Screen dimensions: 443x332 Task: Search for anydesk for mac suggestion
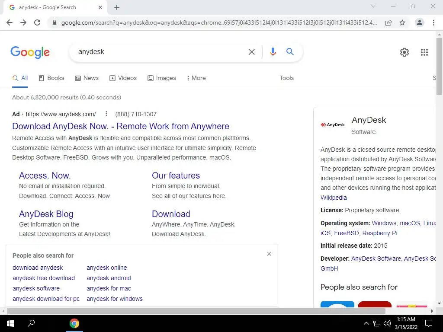pos(109,288)
